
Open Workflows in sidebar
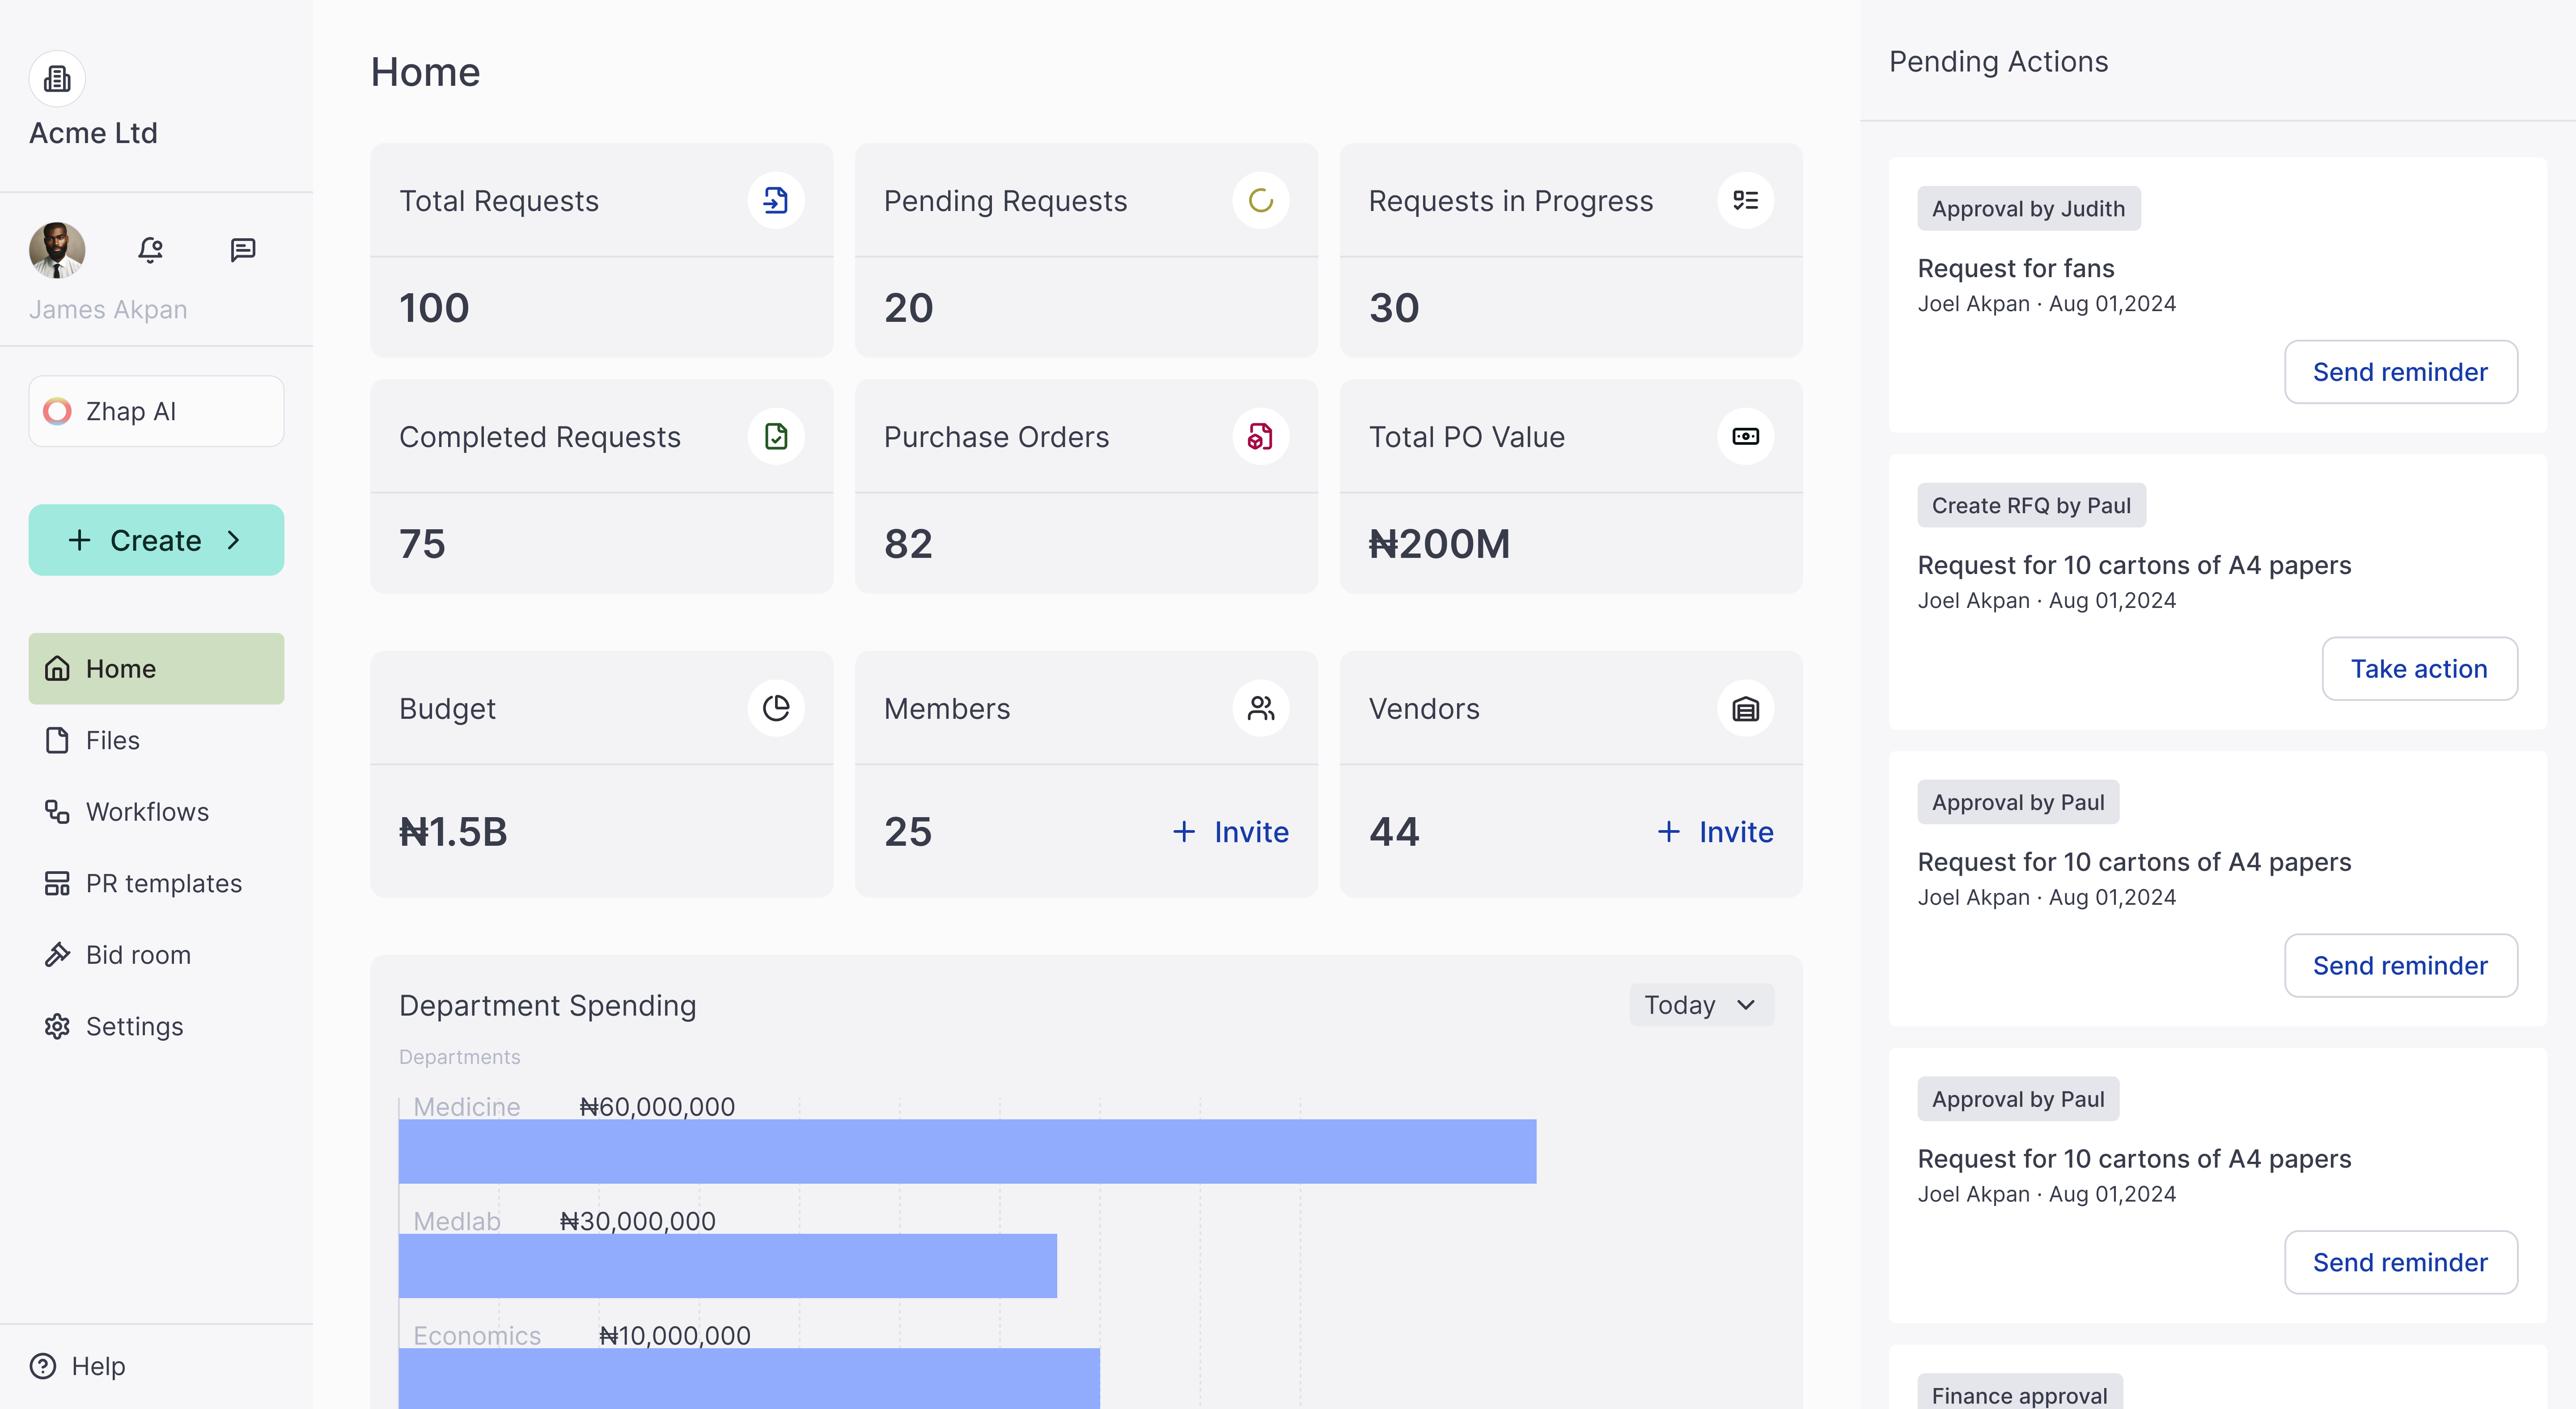pos(156,811)
